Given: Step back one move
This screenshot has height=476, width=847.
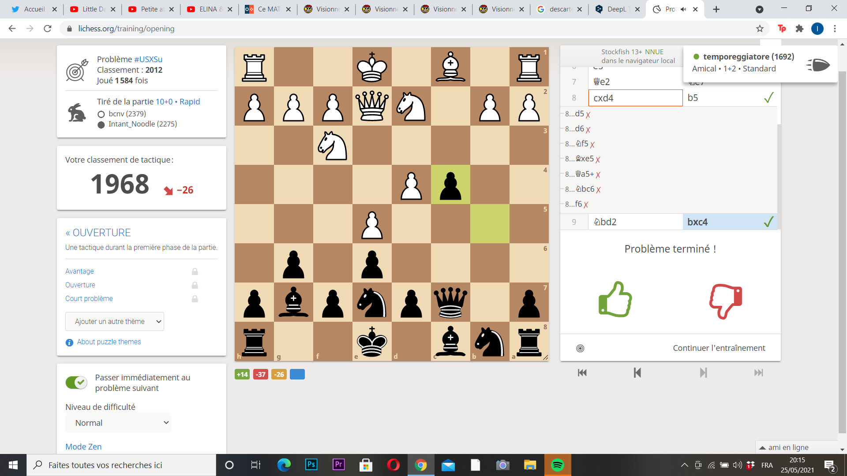Looking at the screenshot, I should click(637, 373).
